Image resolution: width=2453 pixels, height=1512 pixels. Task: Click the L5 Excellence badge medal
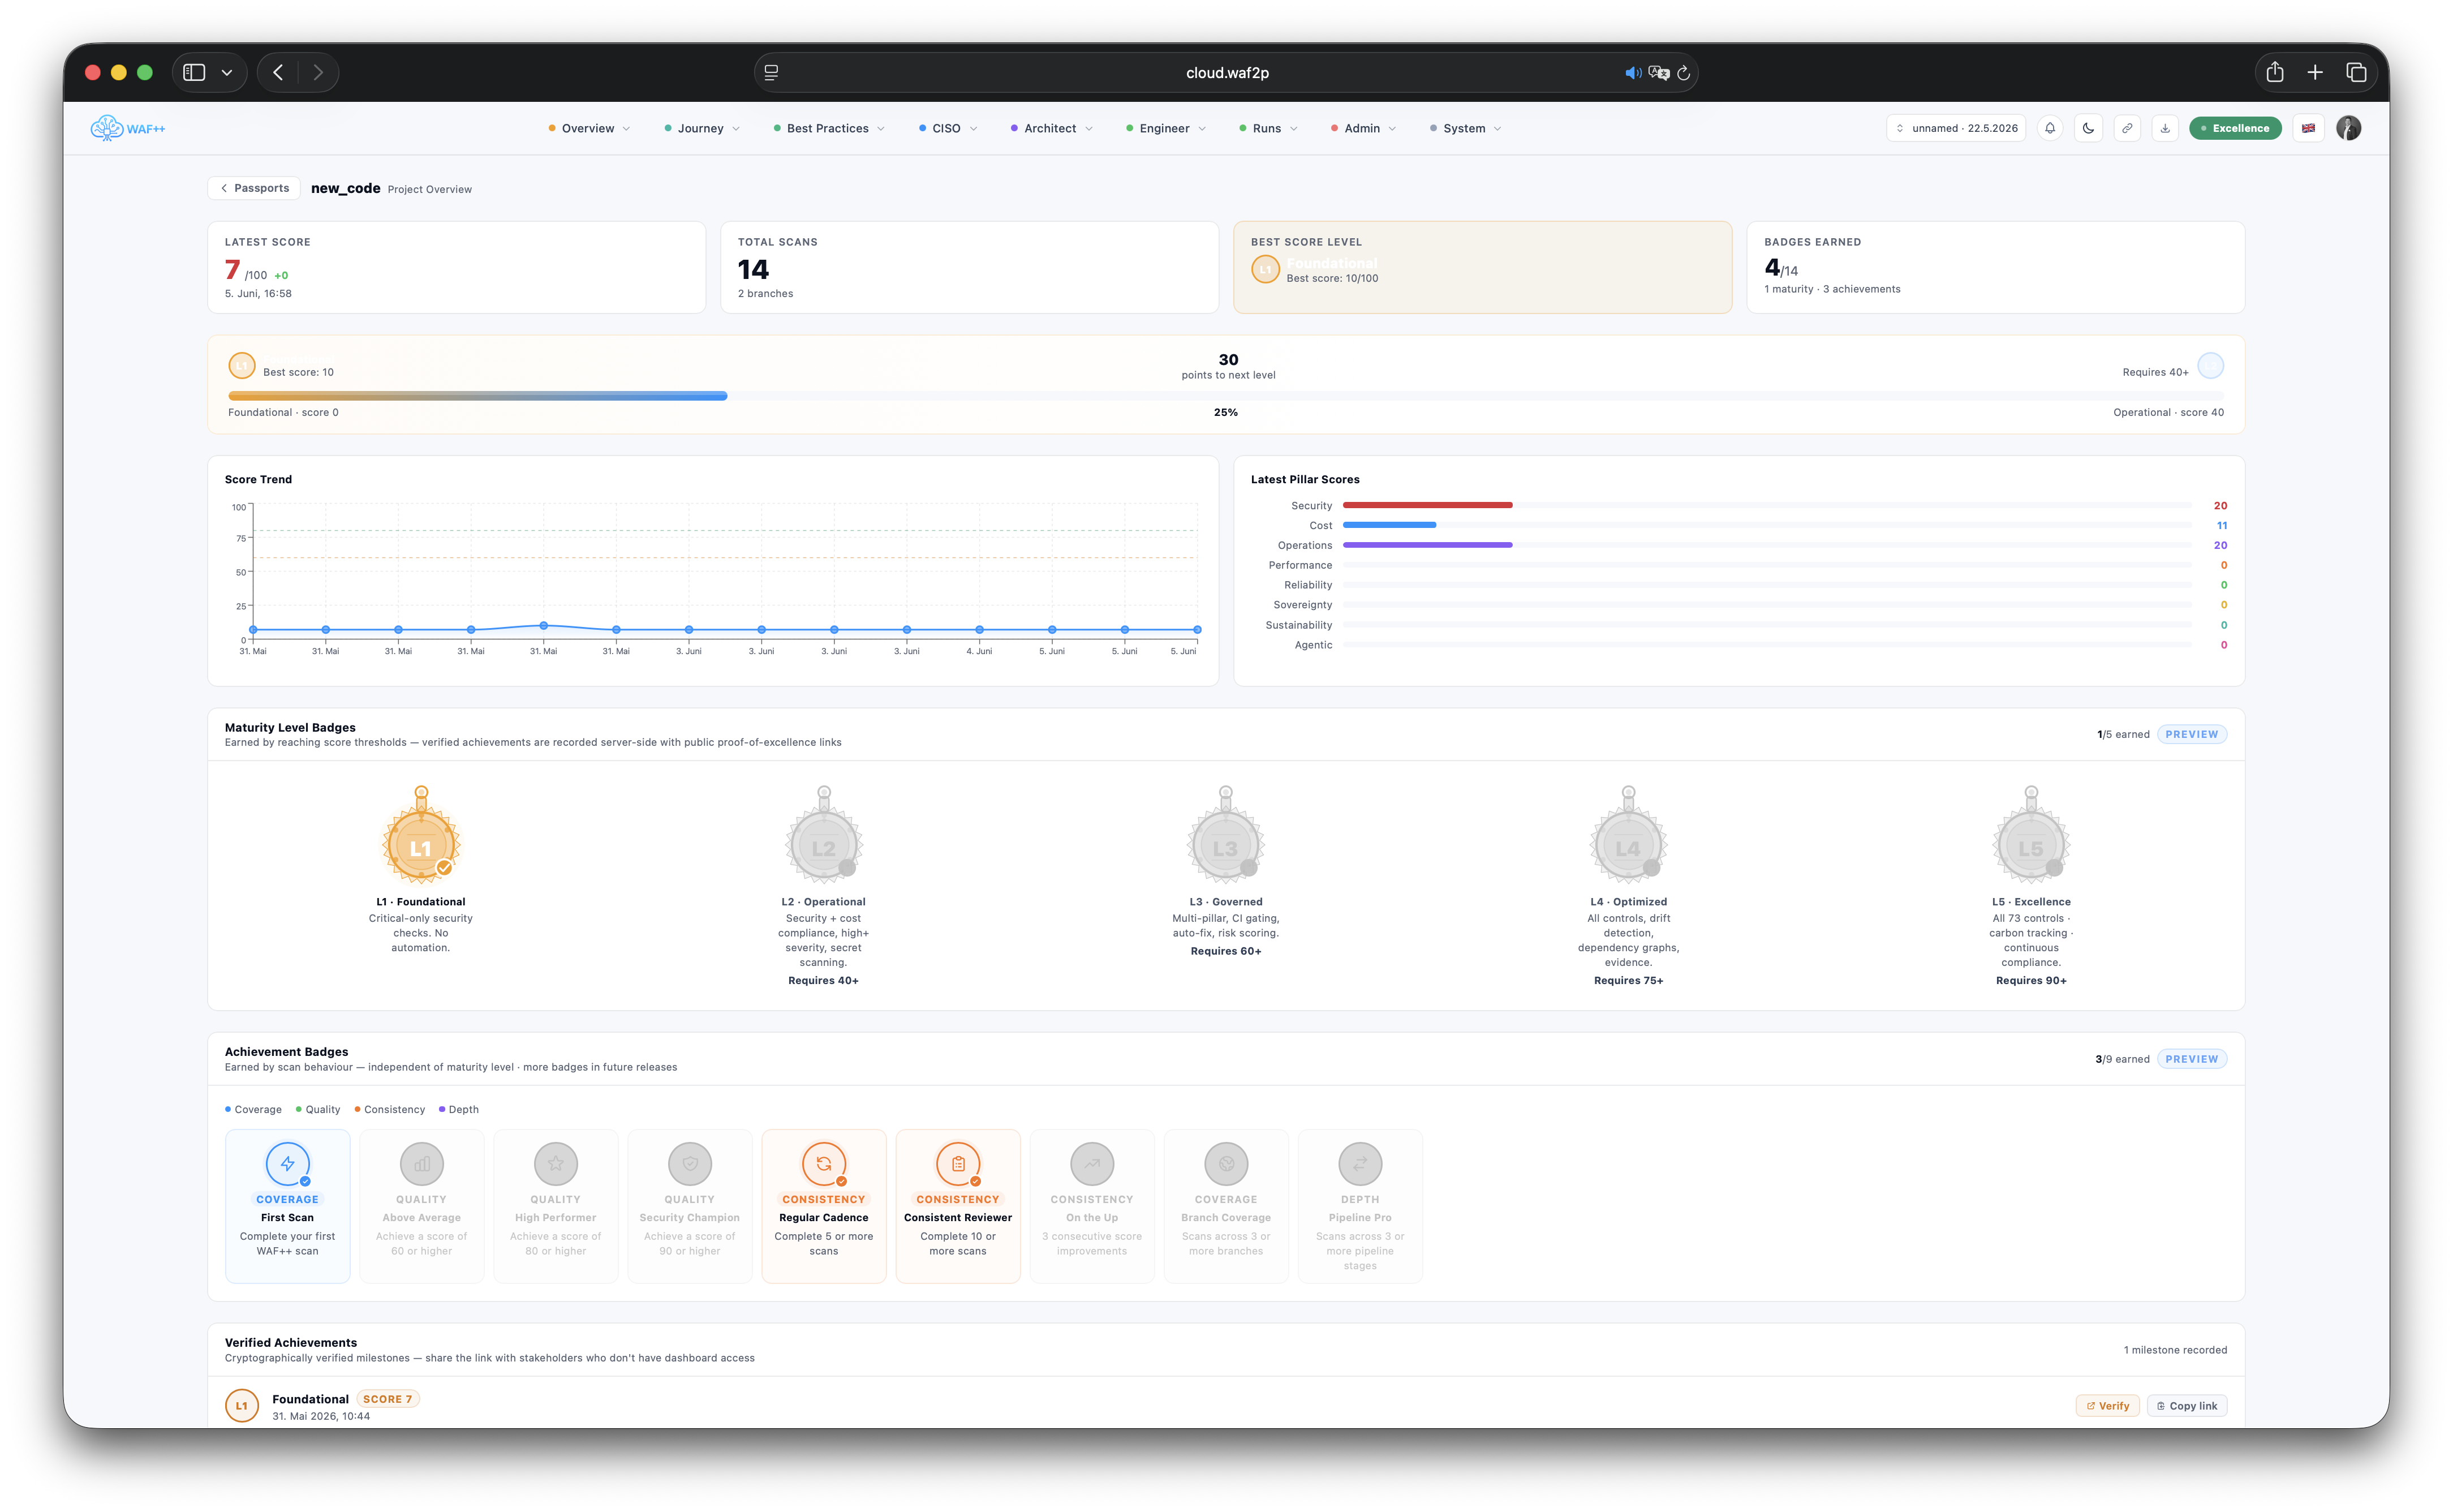pyautogui.click(x=2031, y=836)
